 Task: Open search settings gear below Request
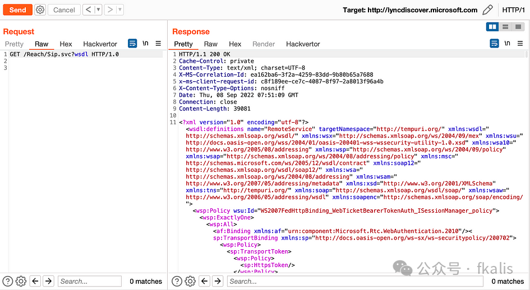tap(21, 281)
